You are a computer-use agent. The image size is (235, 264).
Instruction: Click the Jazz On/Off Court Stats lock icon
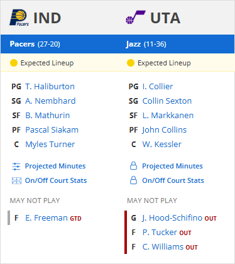133,180
